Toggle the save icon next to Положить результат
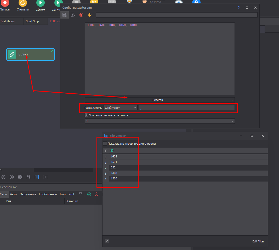The width and height of the screenshot is (279, 250). tap(86, 115)
